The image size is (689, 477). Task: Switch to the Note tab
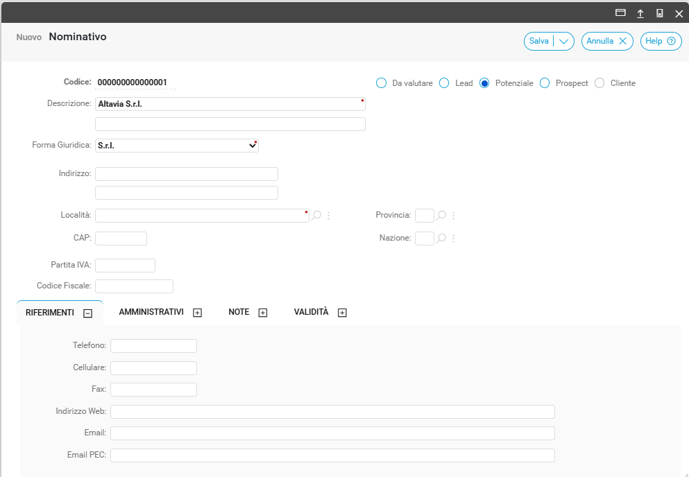click(239, 313)
